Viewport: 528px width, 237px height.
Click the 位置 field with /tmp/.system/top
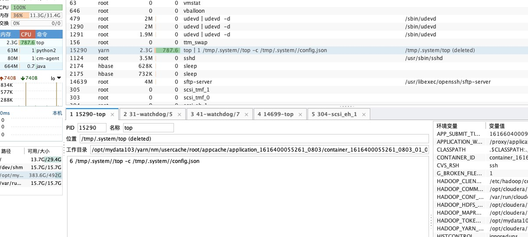[254, 139]
